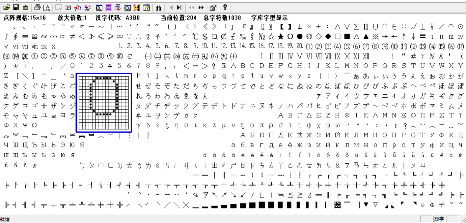
Task: Click the grid-with-red-checkmark icon
Action: 118,6
